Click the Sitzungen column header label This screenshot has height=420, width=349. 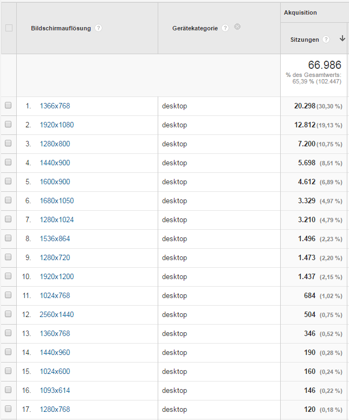click(x=305, y=40)
